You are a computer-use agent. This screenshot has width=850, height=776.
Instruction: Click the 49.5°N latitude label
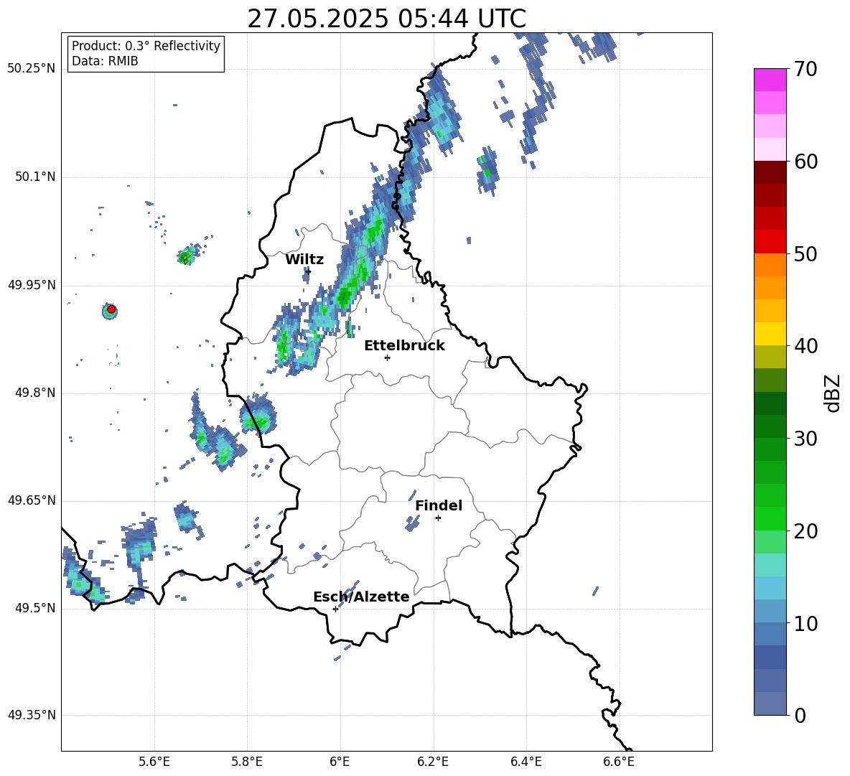pyautogui.click(x=35, y=609)
